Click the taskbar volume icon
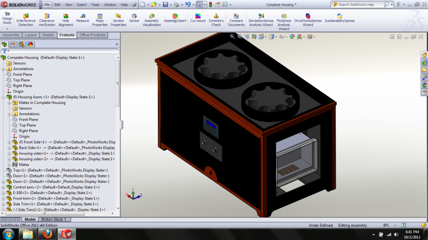This screenshot has width=428, height=240. pyautogui.click(x=396, y=235)
